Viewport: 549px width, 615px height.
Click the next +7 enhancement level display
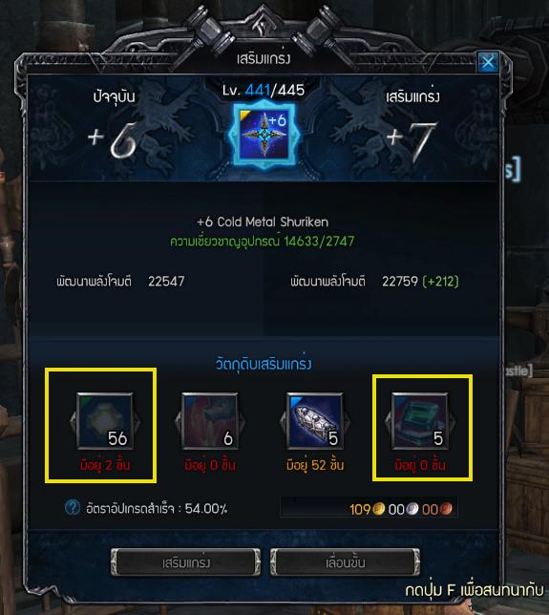point(412,141)
